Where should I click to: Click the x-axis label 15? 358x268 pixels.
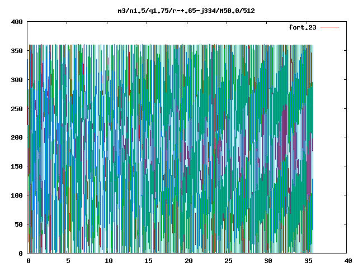pos(148,261)
